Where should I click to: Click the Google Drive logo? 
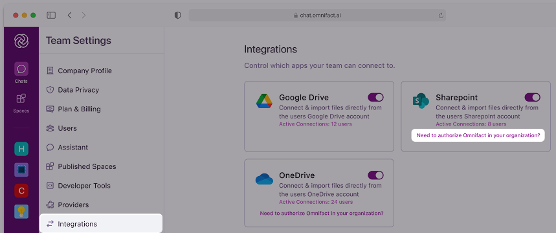pos(264,102)
